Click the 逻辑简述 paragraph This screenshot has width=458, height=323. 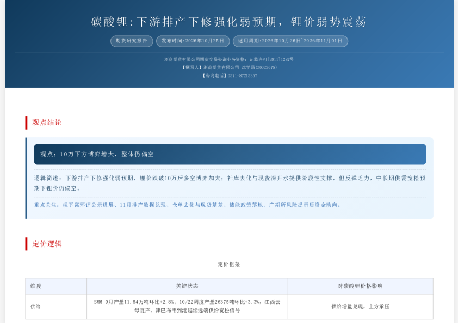click(230, 183)
